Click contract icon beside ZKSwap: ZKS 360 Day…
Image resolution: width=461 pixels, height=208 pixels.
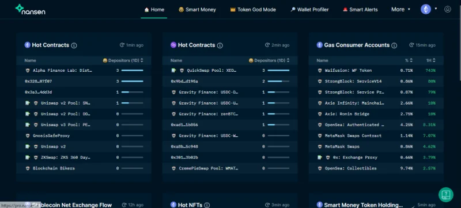click(x=27, y=157)
